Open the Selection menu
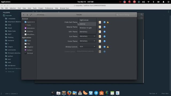The height and width of the screenshot is (96, 171). pos(13,8)
